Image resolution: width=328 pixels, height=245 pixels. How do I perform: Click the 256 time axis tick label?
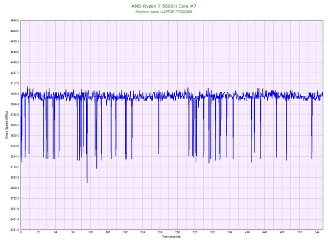click(x=160, y=232)
